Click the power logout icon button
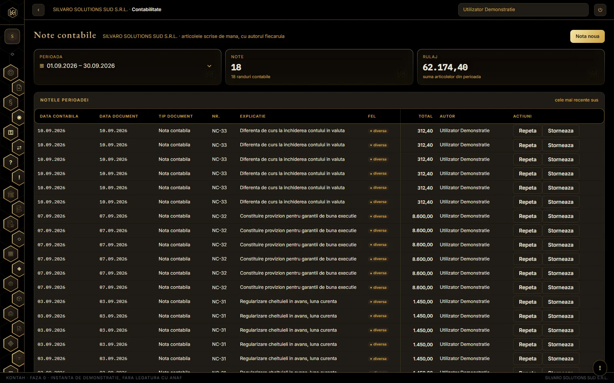Viewport: 614px width, 383px height. pyautogui.click(x=600, y=10)
